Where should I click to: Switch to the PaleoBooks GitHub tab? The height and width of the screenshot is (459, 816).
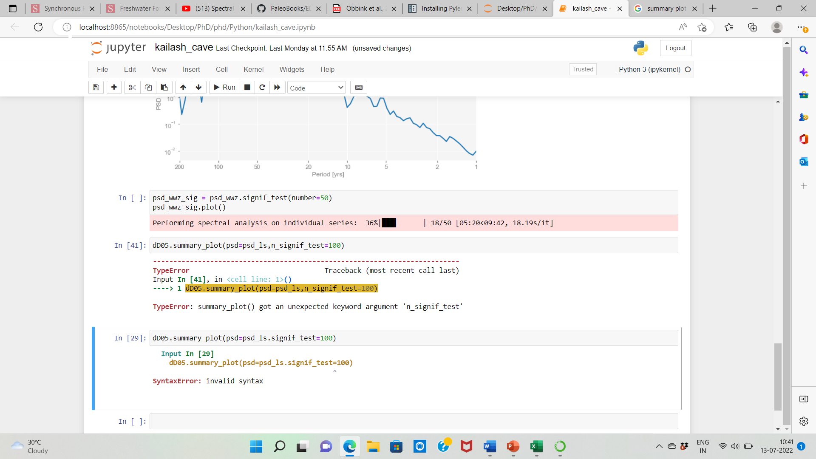(289, 8)
